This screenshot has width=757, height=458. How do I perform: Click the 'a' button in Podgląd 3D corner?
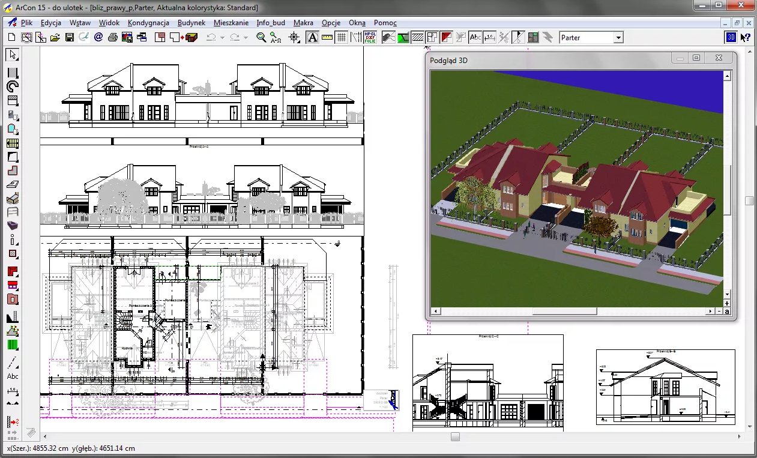(726, 311)
